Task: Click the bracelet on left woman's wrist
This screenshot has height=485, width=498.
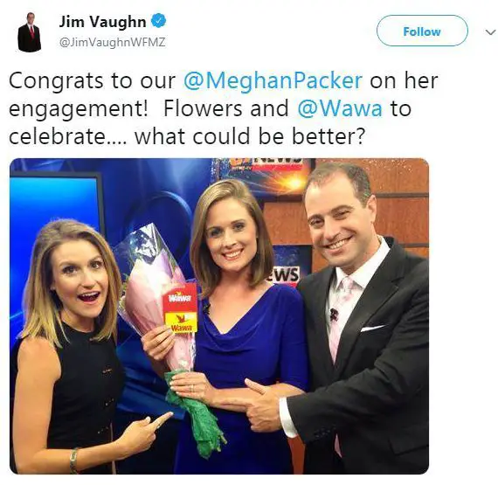Action: pos(74,459)
